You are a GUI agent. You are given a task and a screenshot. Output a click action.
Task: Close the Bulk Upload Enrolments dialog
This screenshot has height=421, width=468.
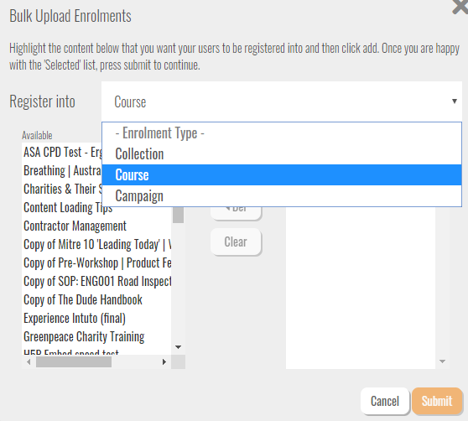click(x=460, y=7)
